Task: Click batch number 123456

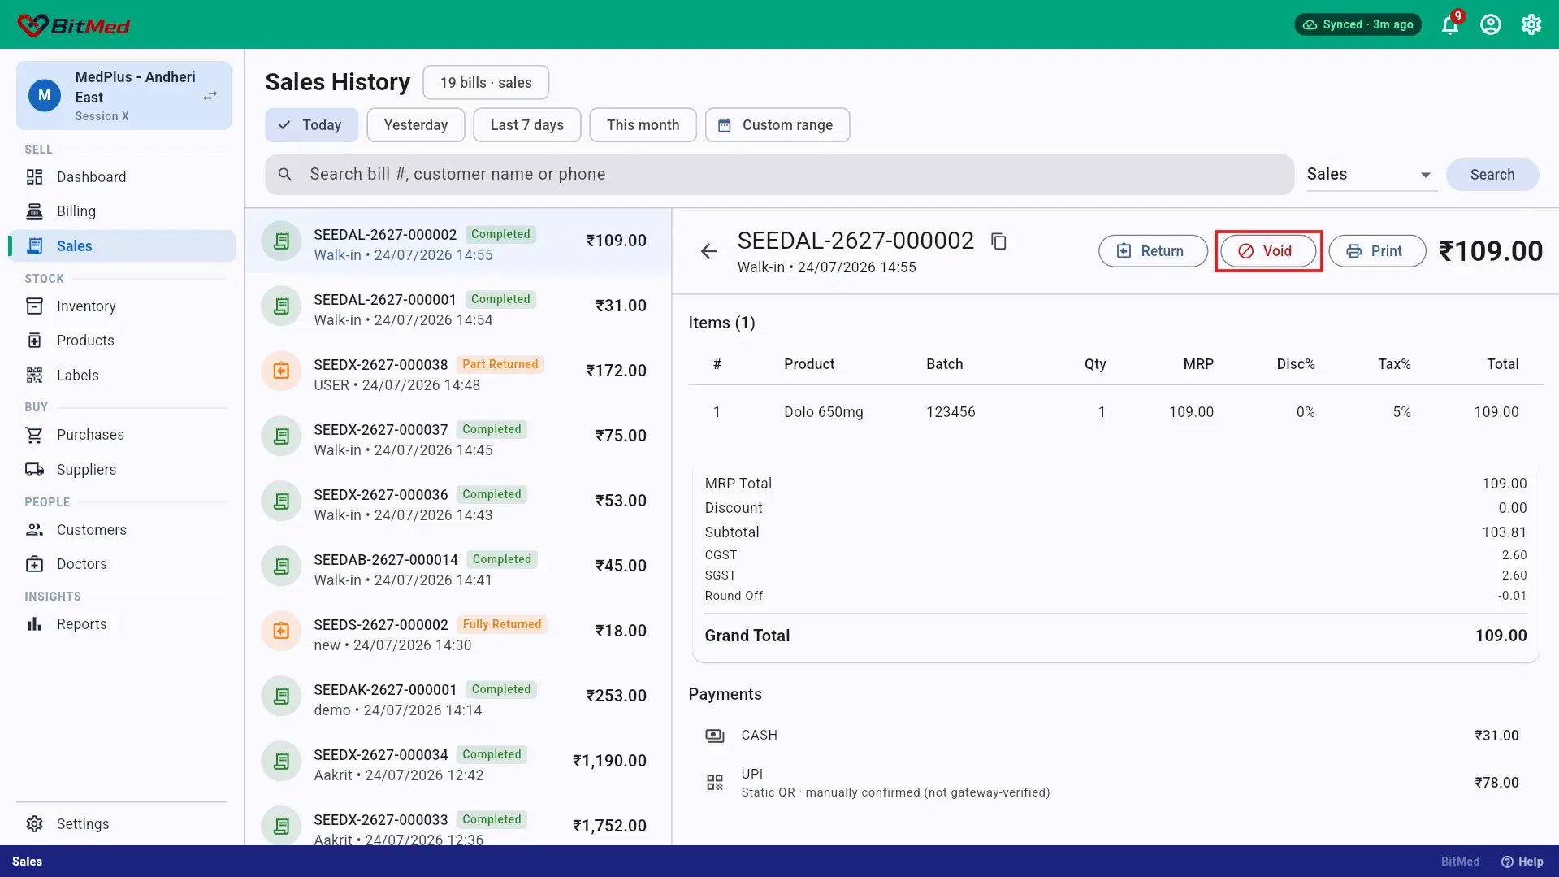Action: point(951,412)
